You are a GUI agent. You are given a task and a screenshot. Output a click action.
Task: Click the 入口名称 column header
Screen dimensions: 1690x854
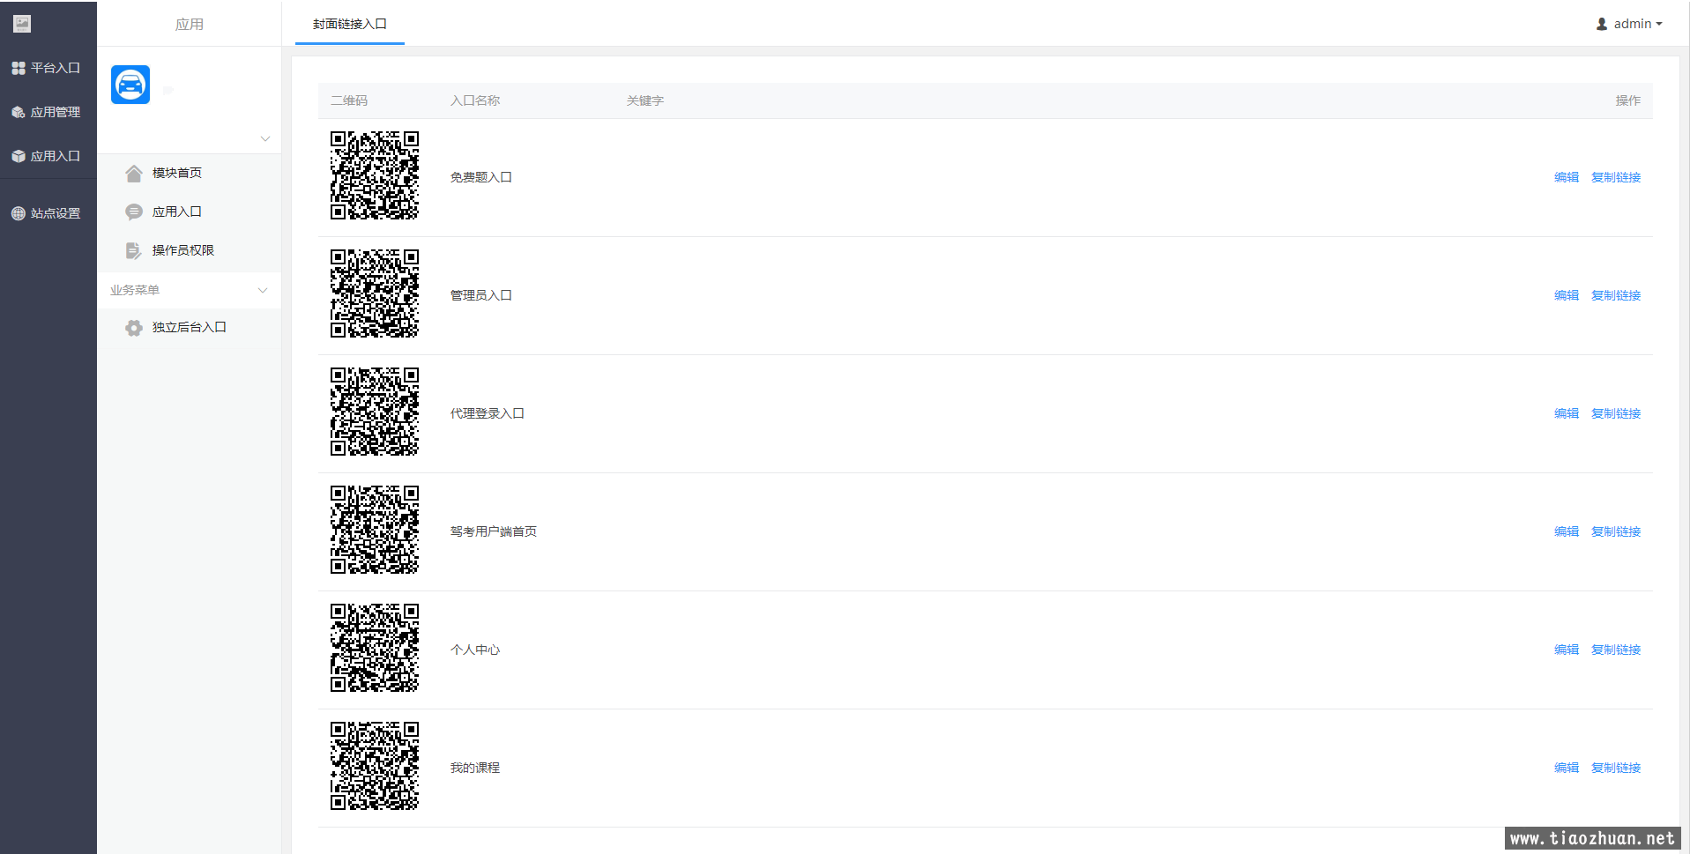[x=475, y=100]
